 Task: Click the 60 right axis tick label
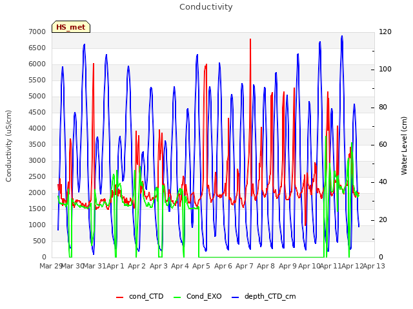pyautogui.click(x=383, y=145)
